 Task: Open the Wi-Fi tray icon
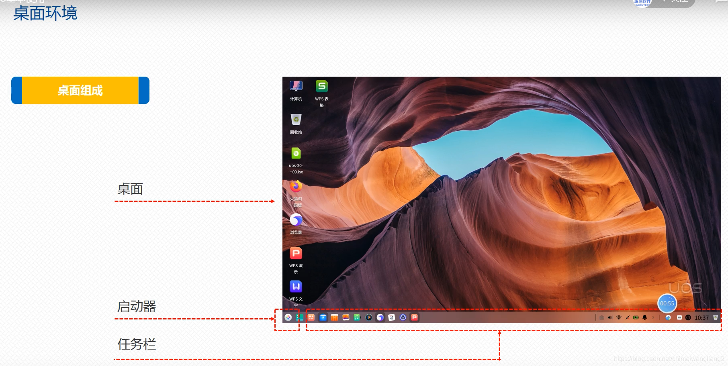coord(619,317)
